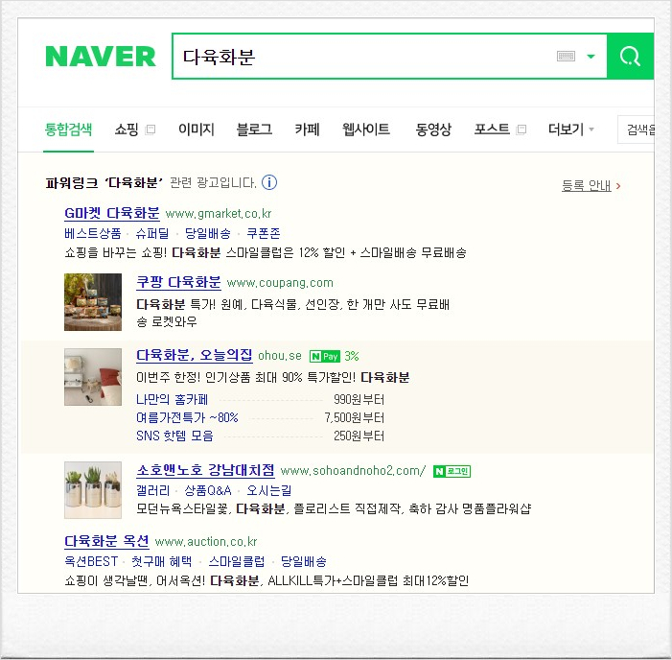This screenshot has width=672, height=660.
Task: Open the 옥션 당일배송 sublink
Action: coord(304,561)
